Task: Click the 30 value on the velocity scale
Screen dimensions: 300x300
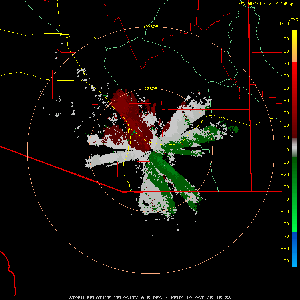Action: [x=286, y=113]
